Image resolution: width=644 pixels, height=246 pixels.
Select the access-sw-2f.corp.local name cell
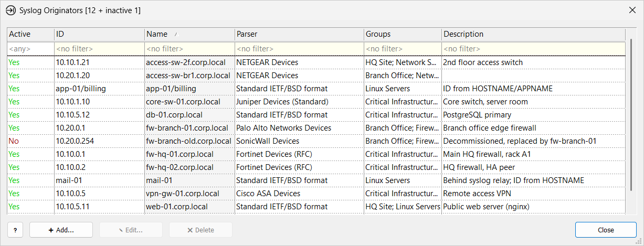click(189, 62)
